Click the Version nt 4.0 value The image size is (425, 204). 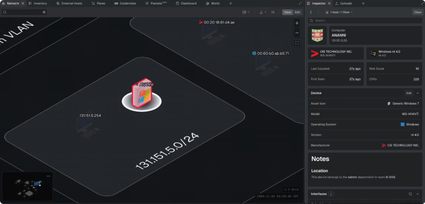click(415, 135)
